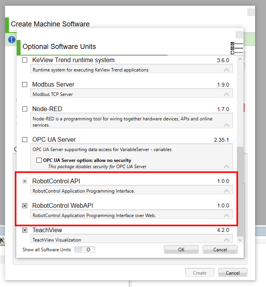Click the Modbus Server title
Screen dimensions: 266x287
point(53,85)
